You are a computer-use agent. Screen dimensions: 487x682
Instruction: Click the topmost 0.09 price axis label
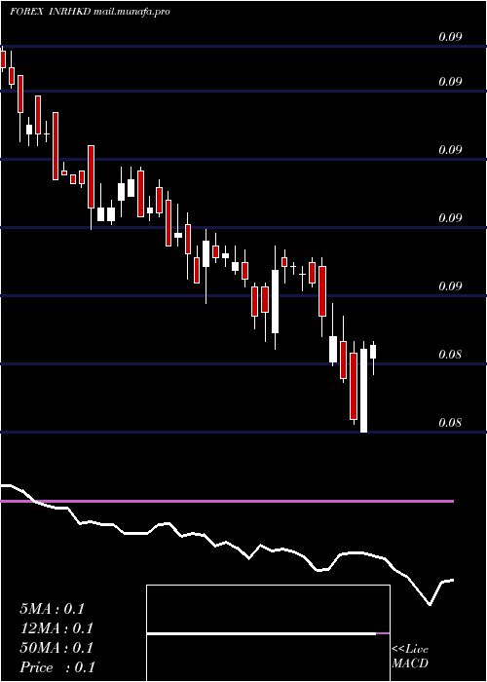tap(450, 37)
